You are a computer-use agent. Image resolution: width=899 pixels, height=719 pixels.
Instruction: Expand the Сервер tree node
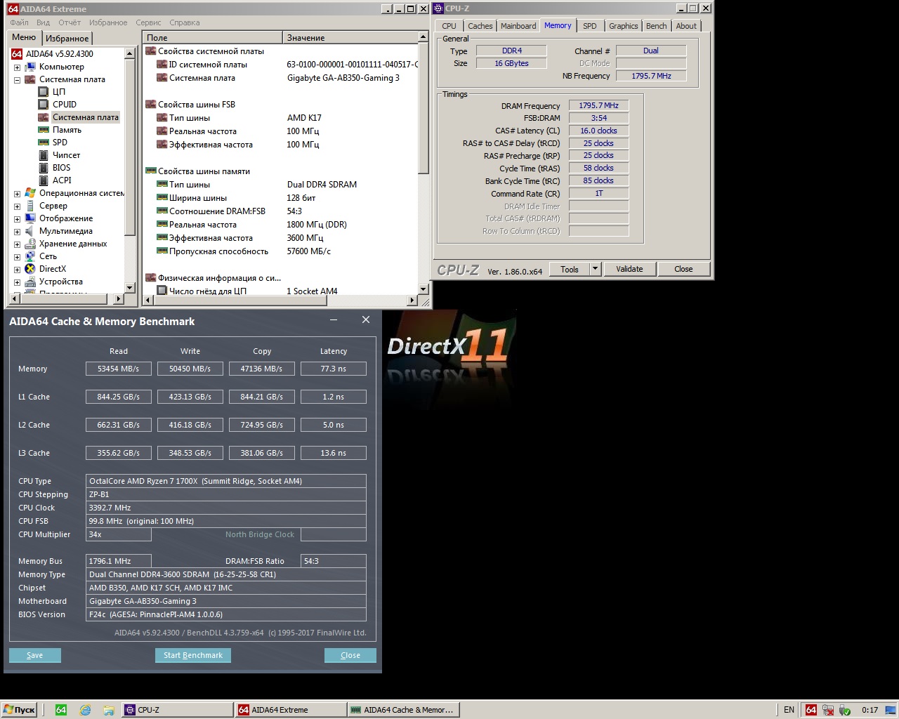17,206
